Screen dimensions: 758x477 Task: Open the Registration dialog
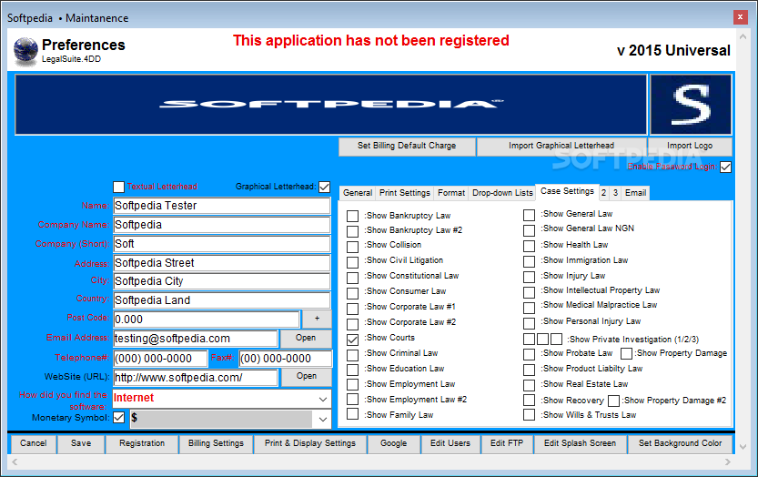click(x=142, y=443)
